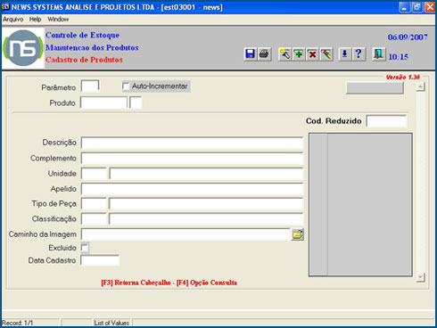Screen dimensions: 437x328
Task: Restore down the application window
Action: pyautogui.click(x=416, y=7)
